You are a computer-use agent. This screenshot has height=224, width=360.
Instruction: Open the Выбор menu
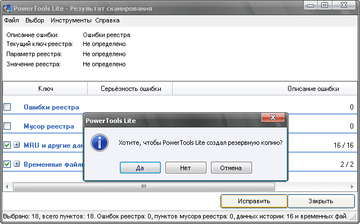click(35, 20)
